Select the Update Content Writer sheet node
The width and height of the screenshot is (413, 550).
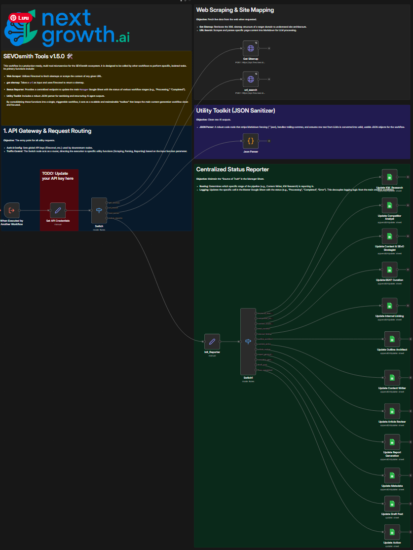392,378
